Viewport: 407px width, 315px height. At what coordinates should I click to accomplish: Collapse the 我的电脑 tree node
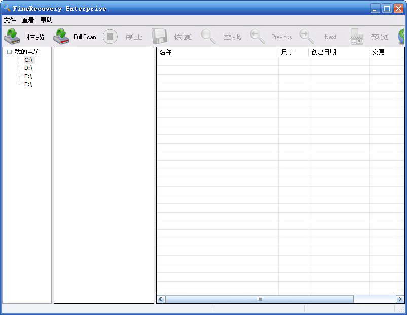click(9, 52)
